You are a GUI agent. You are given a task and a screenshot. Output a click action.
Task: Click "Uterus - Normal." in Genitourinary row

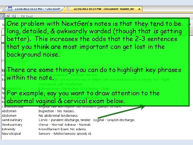(51, 125)
